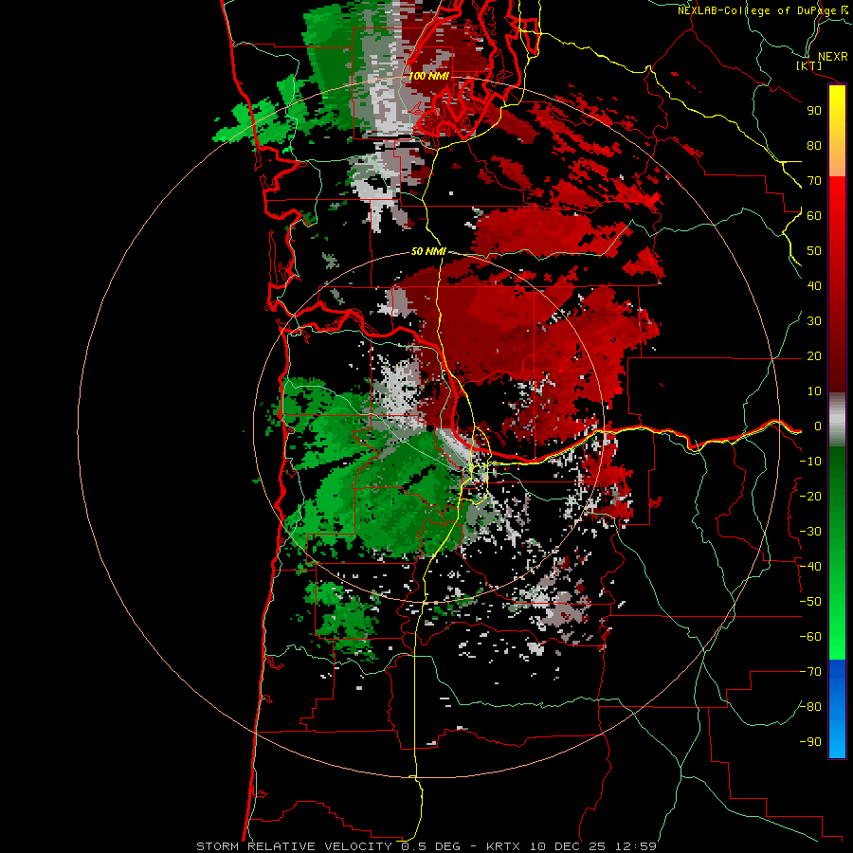The height and width of the screenshot is (853, 853).
Task: Click the -60 value on velocity scale
Action: (810, 637)
